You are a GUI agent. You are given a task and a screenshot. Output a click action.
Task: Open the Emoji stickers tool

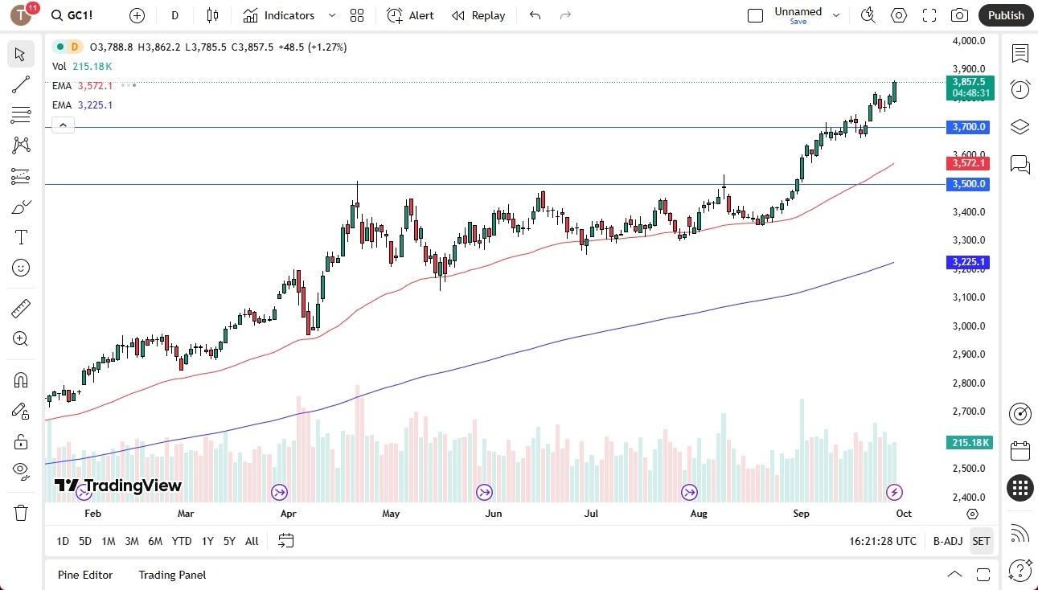click(x=20, y=268)
